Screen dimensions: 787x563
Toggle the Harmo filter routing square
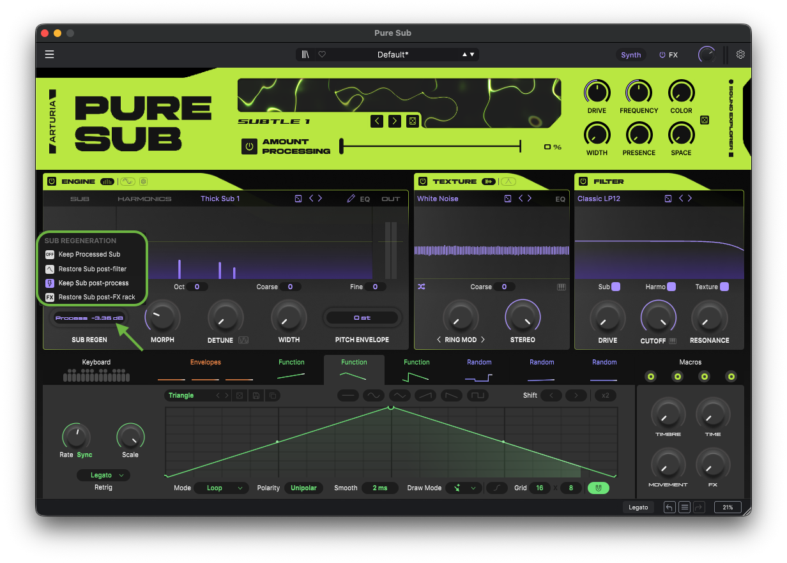pyautogui.click(x=671, y=287)
